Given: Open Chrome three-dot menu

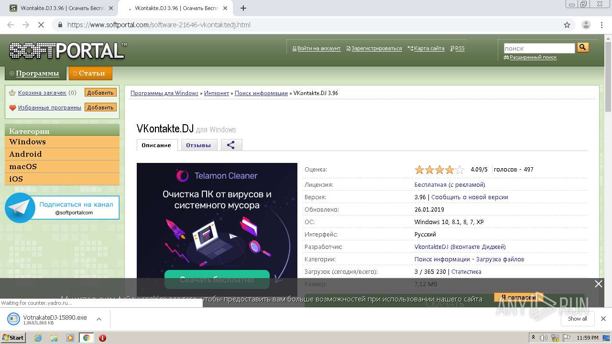Looking at the screenshot, I should click(x=601, y=25).
